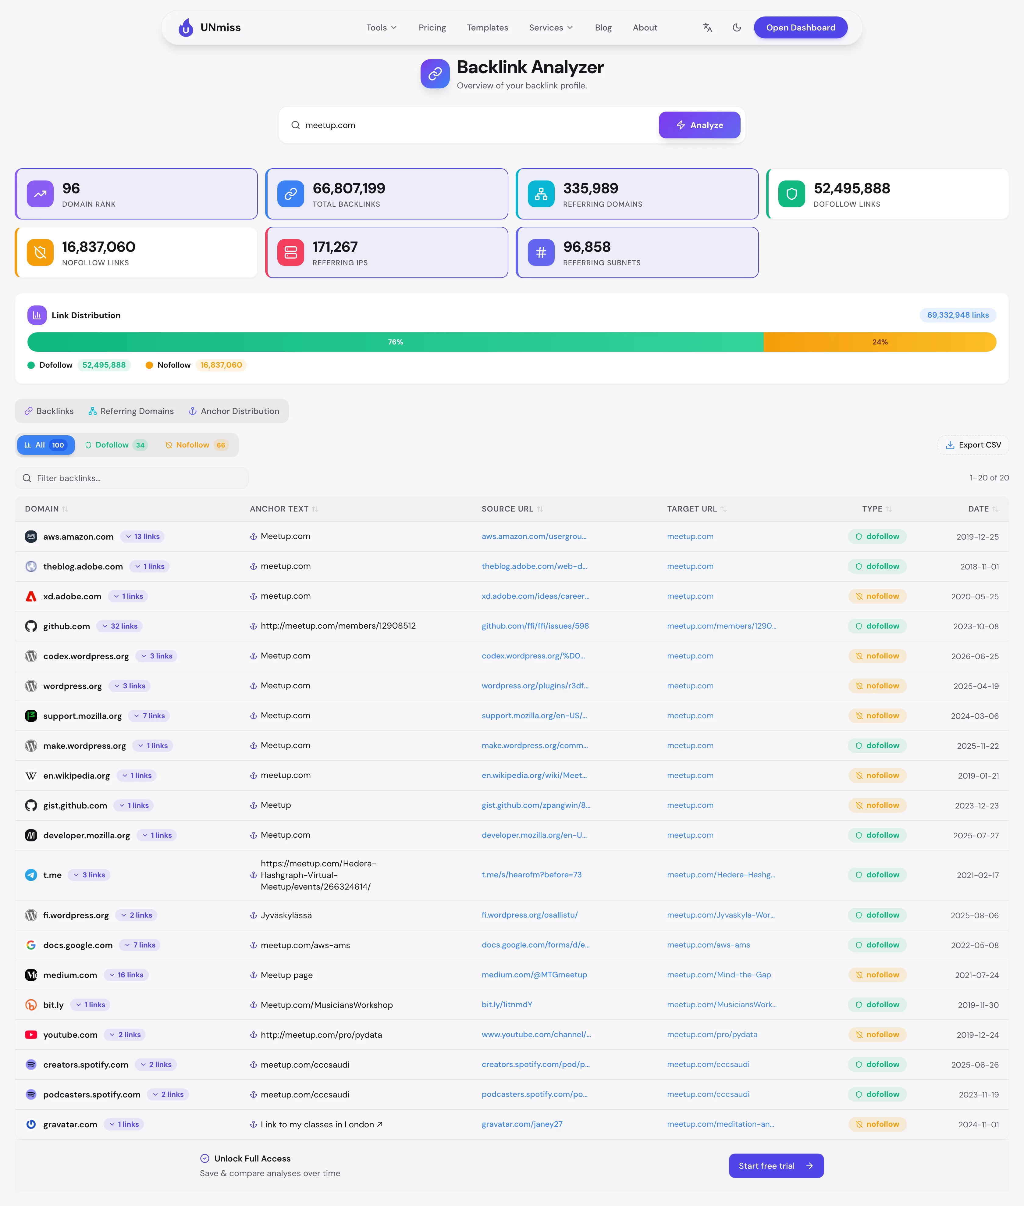Open the Blog nav link
The height and width of the screenshot is (1206, 1024).
(x=603, y=27)
